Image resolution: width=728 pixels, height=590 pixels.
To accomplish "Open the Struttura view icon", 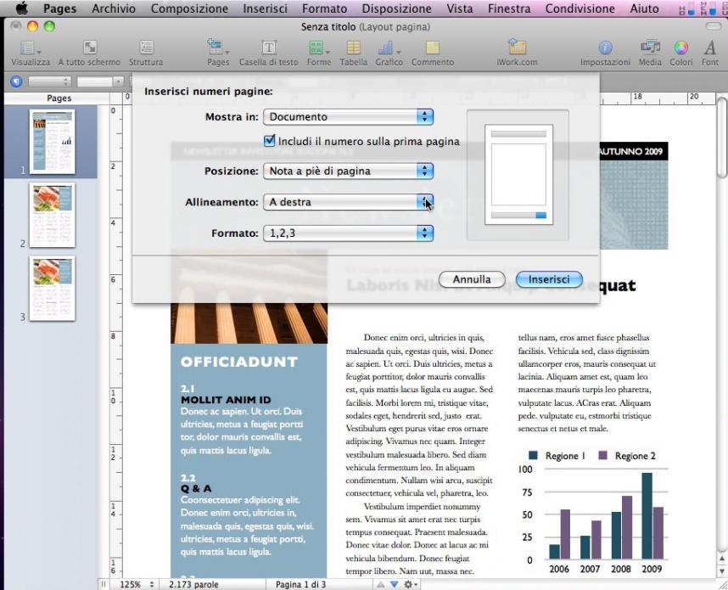I will tap(146, 53).
